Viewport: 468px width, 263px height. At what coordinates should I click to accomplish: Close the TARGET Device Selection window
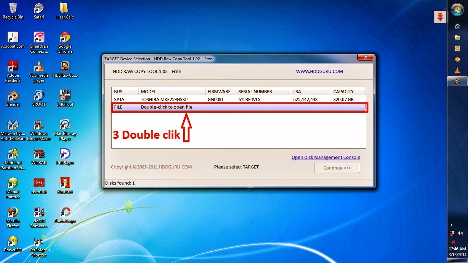(366, 57)
